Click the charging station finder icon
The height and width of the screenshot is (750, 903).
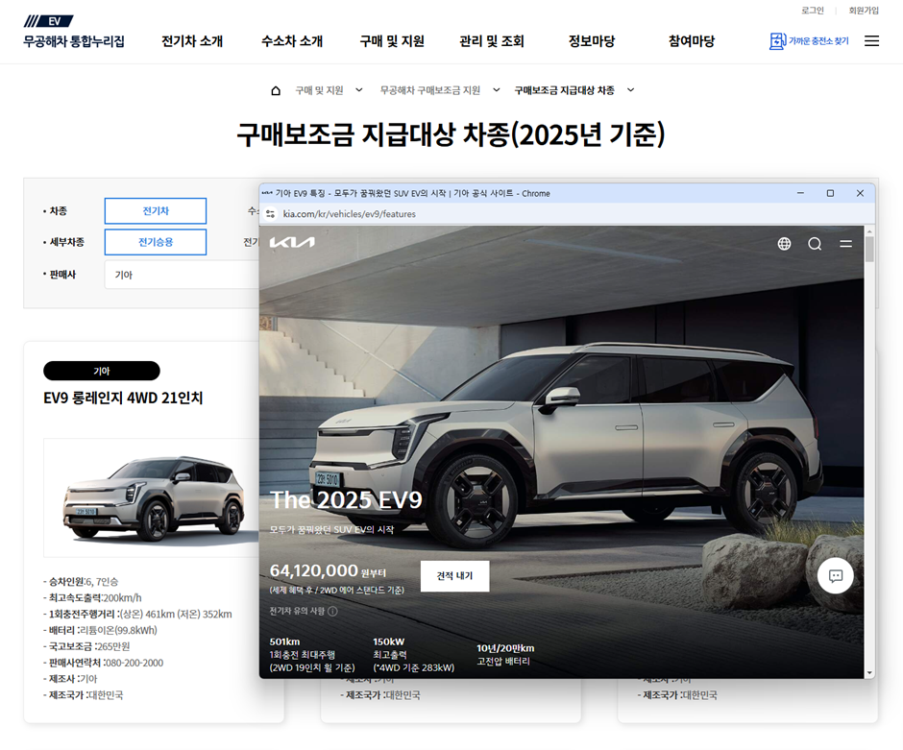[777, 41]
